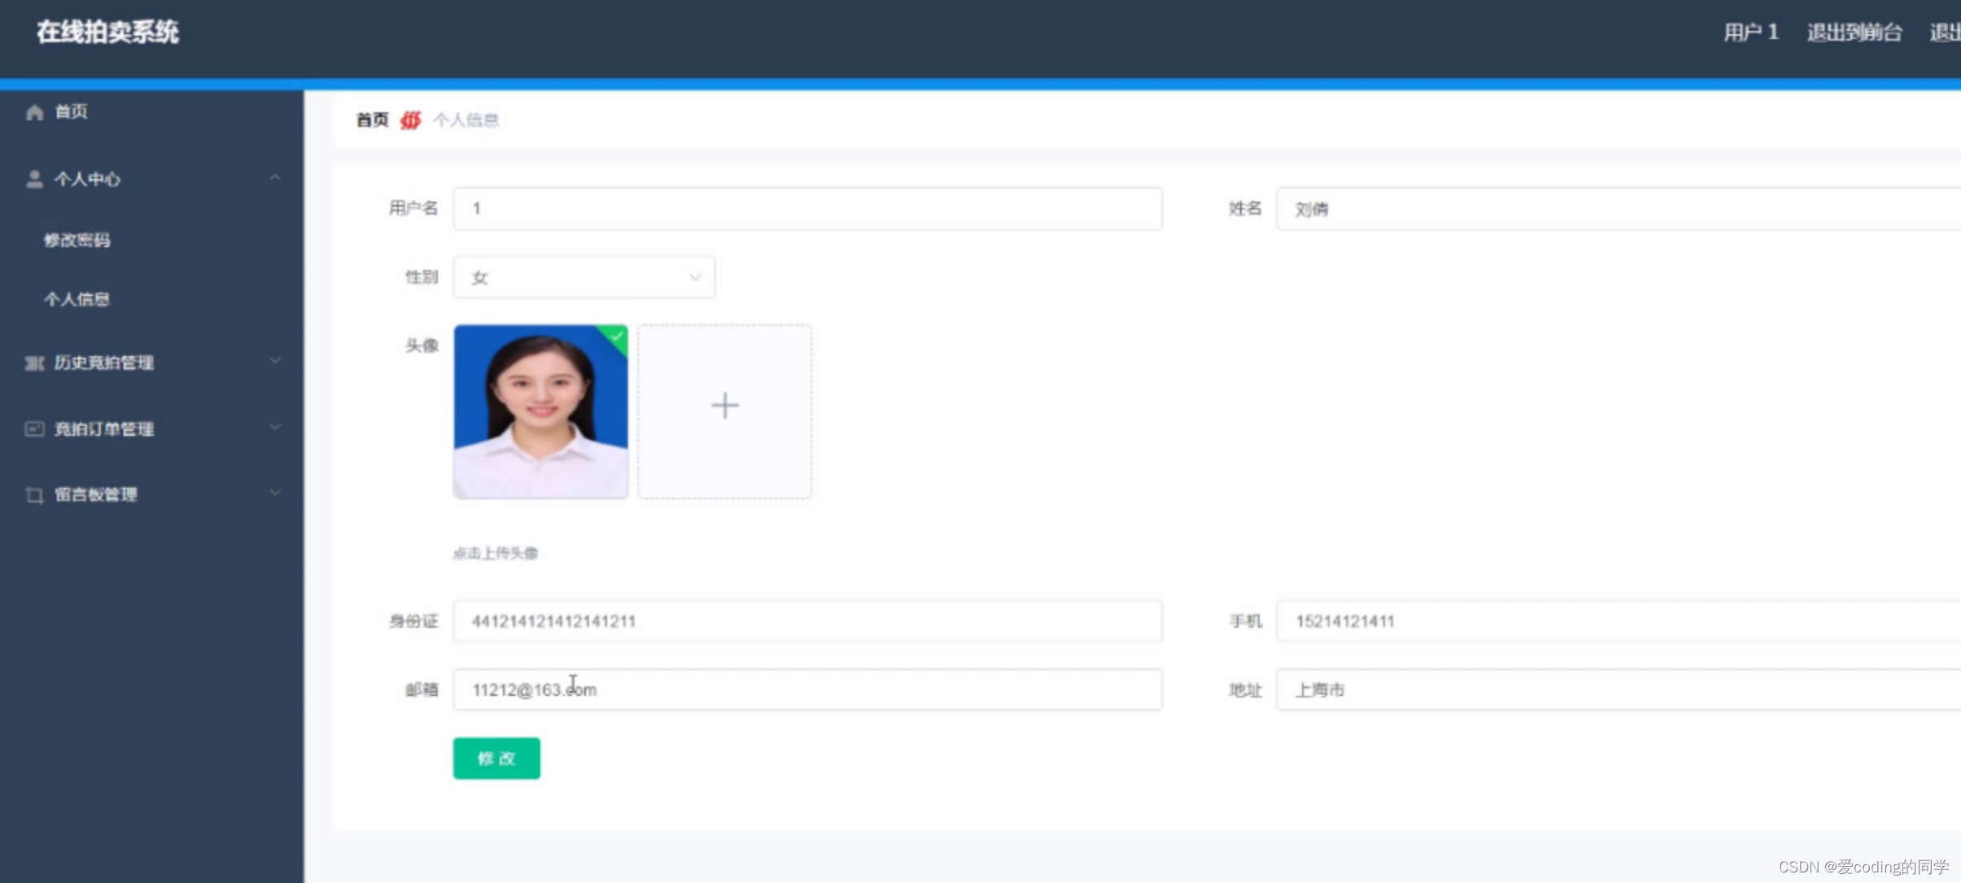
Task: Click the 留言板管理 sidebar icon
Action: pyautogui.click(x=34, y=494)
